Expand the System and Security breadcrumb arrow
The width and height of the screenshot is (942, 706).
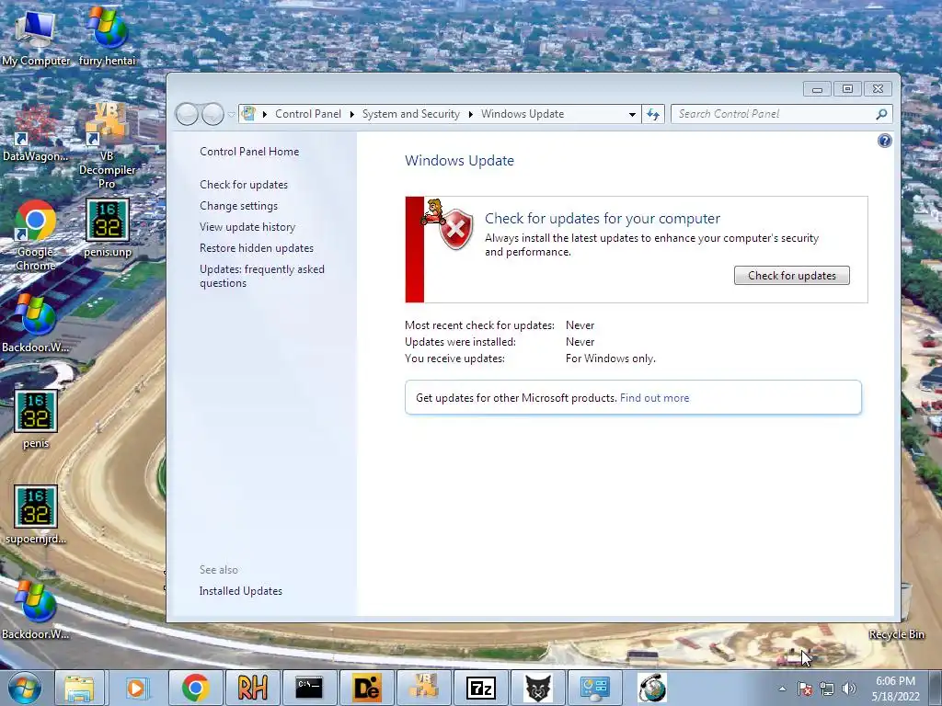pos(470,114)
